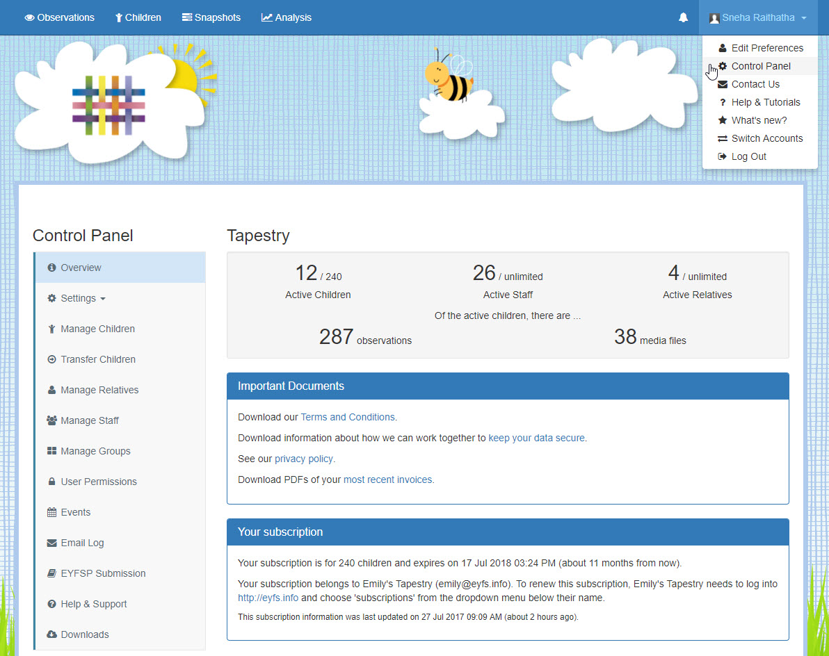Go to the Children nav item

[x=138, y=17]
